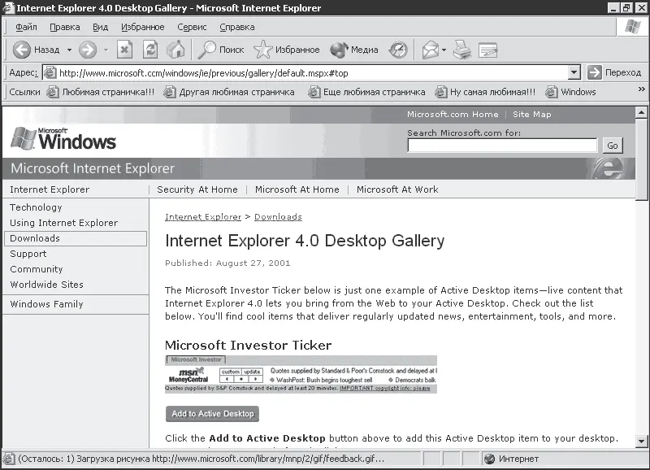The width and height of the screenshot is (650, 470).
Task: Click the Internet Explorer breadcrumb link
Action: coord(203,217)
